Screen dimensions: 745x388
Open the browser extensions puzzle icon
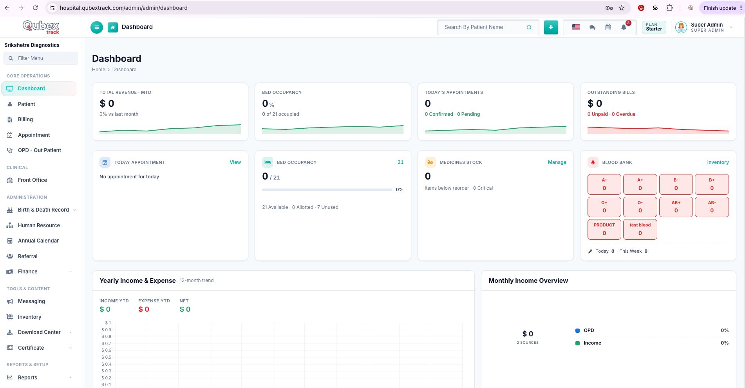[669, 8]
